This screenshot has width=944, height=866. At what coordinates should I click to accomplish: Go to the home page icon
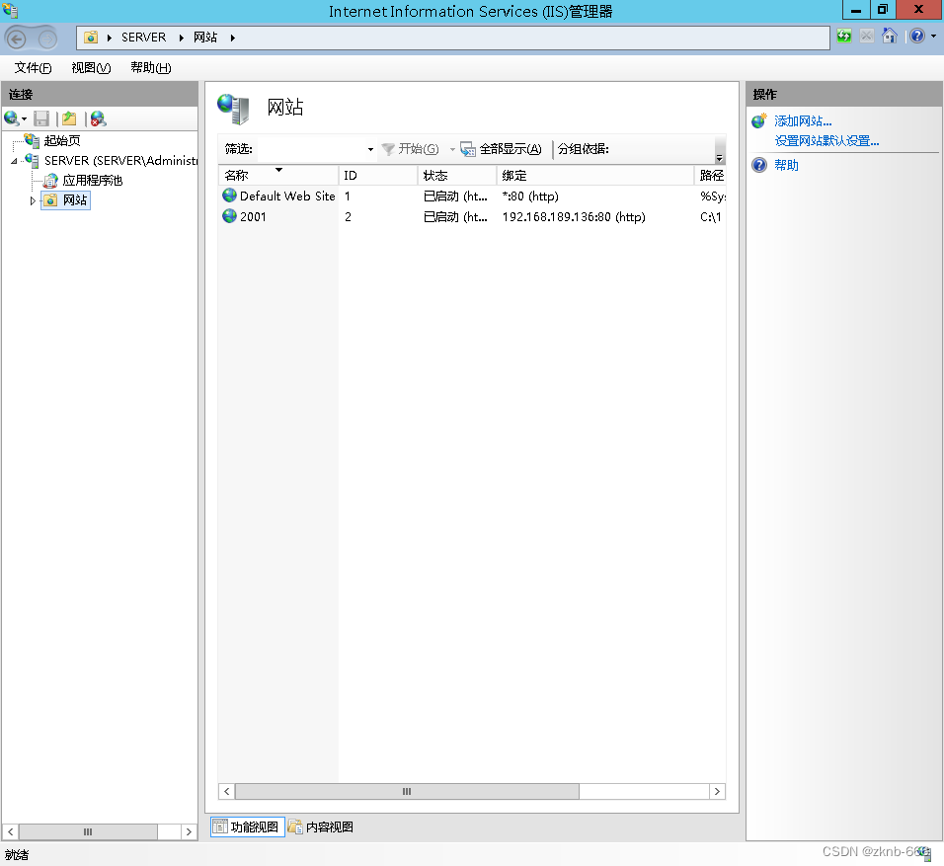coord(890,37)
